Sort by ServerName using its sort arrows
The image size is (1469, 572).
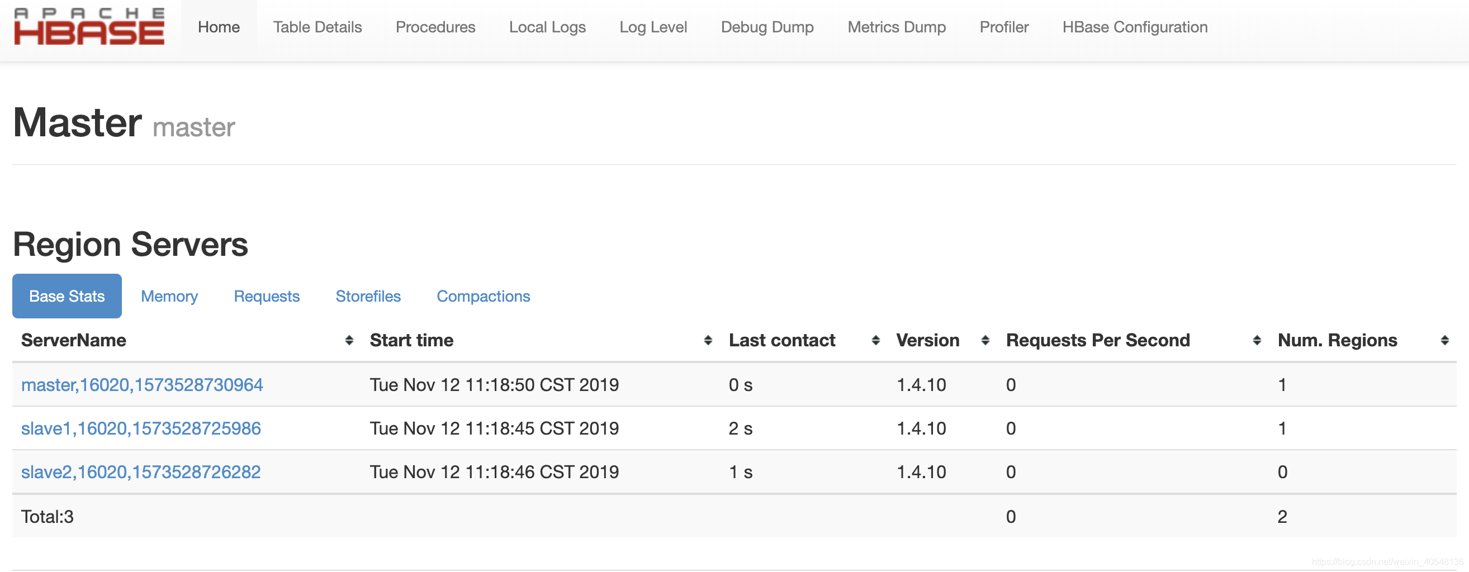(349, 340)
